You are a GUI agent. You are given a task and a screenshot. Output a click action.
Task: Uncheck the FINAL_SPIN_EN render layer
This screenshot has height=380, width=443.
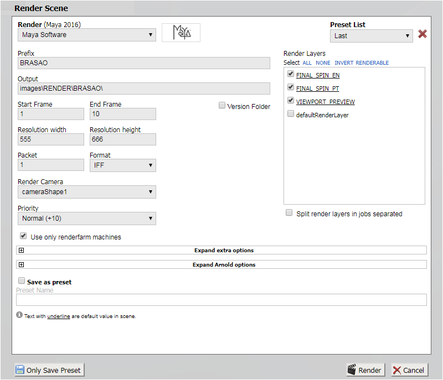point(291,74)
